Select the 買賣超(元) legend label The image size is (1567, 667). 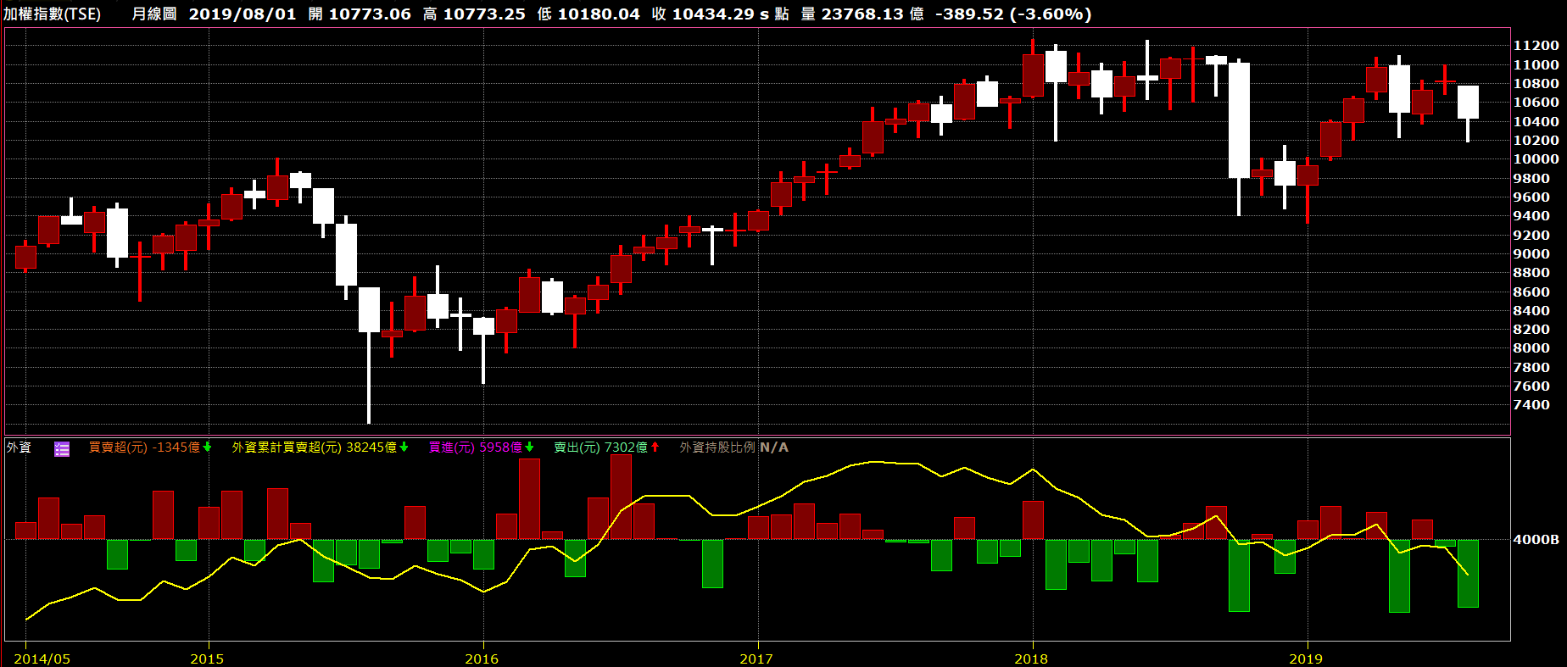118,447
